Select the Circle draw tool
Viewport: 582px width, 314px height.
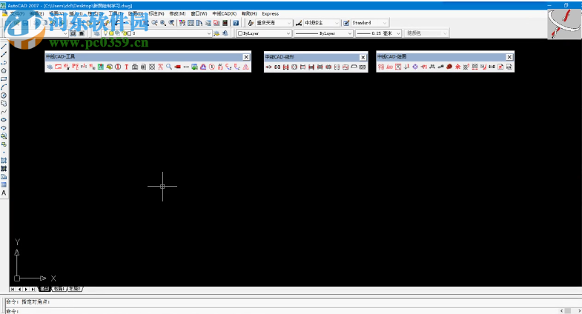pos(4,95)
